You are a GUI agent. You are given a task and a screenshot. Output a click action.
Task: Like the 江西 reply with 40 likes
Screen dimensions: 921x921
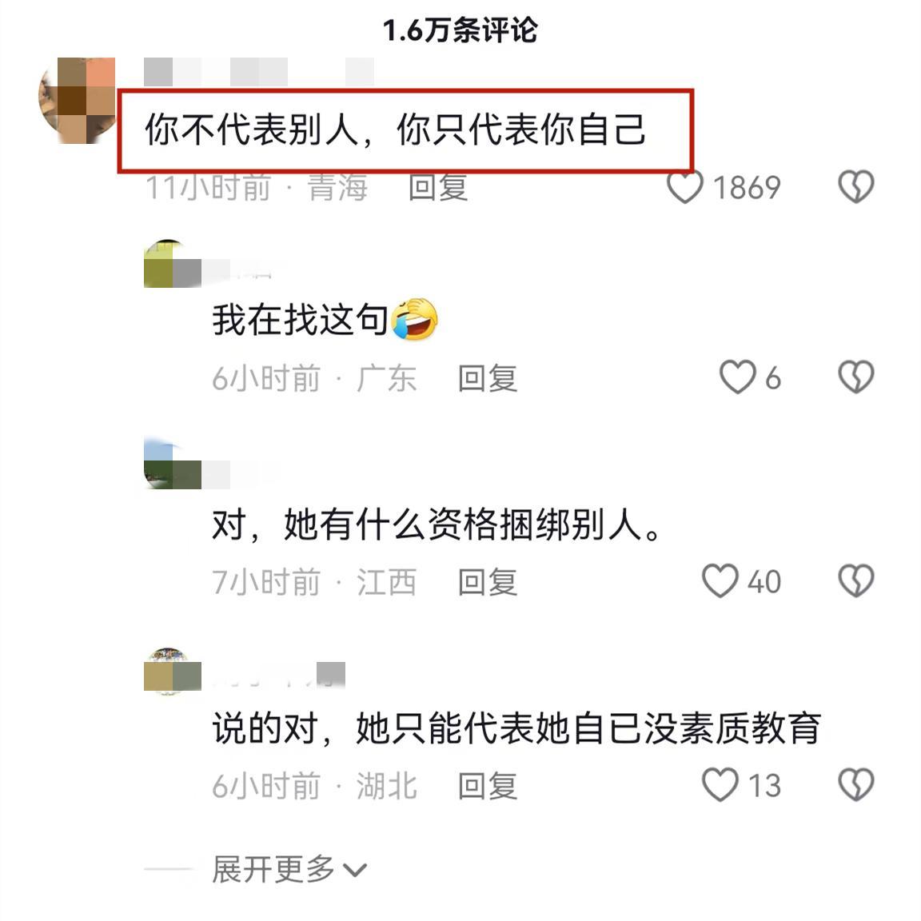pos(720,581)
